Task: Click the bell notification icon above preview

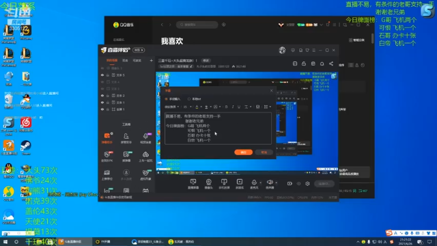Action: click(x=322, y=64)
